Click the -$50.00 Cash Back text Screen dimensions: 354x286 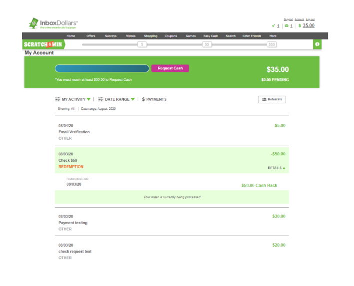[259, 185]
